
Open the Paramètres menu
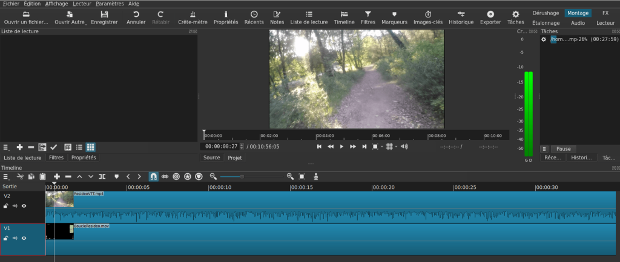109,4
